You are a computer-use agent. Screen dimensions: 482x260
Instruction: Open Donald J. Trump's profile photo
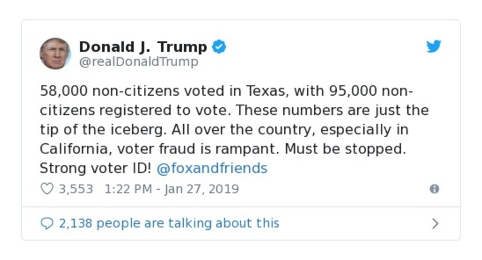pos(55,54)
